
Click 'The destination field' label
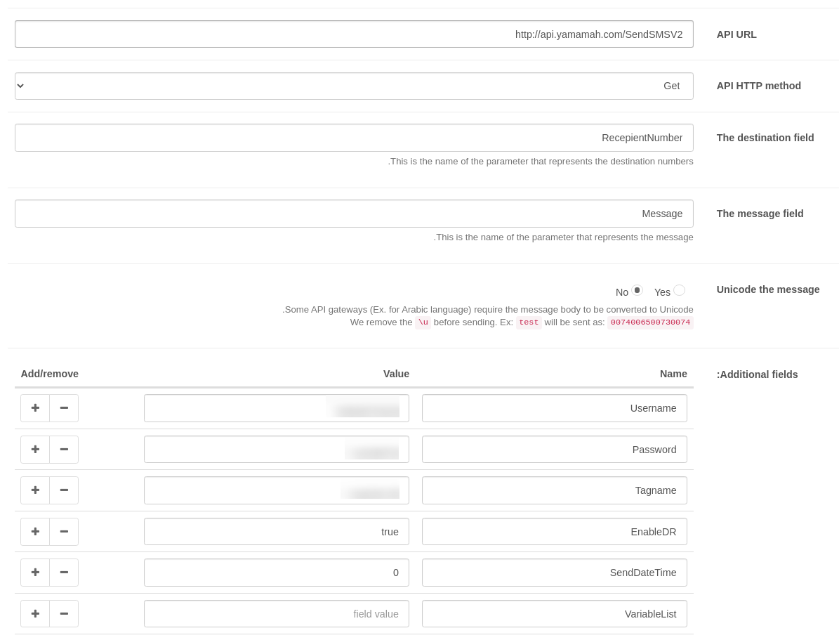(x=765, y=138)
